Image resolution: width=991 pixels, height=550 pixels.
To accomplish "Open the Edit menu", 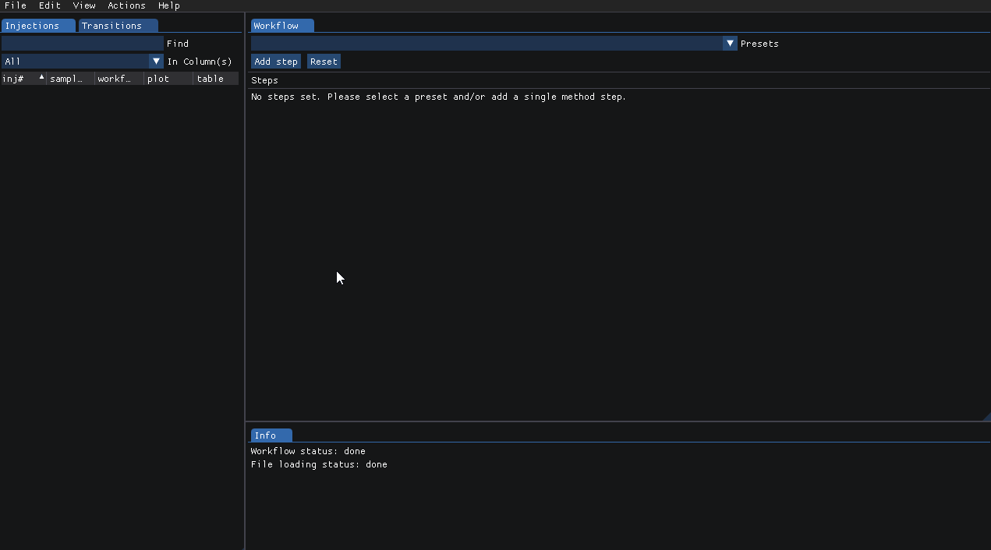I will pyautogui.click(x=50, y=5).
